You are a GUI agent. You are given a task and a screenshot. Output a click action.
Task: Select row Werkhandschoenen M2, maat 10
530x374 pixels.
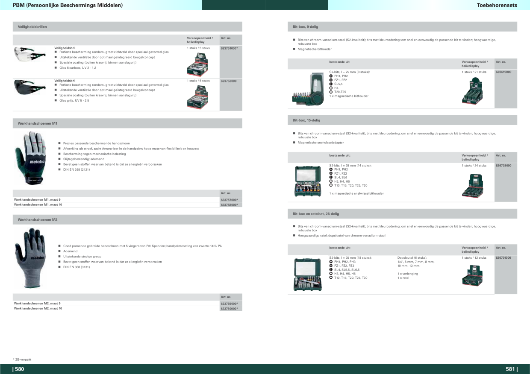[x=127, y=308]
